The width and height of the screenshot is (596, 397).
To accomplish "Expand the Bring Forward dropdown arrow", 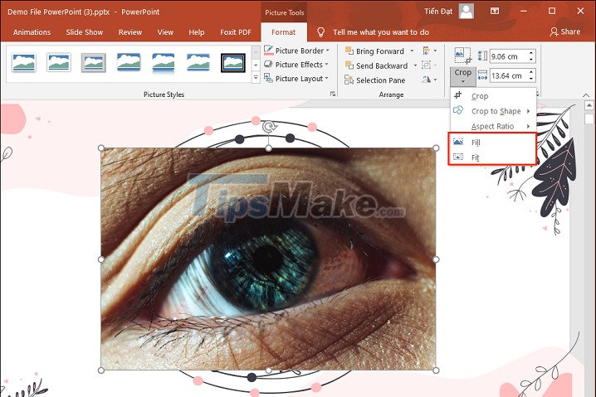I will pos(412,51).
